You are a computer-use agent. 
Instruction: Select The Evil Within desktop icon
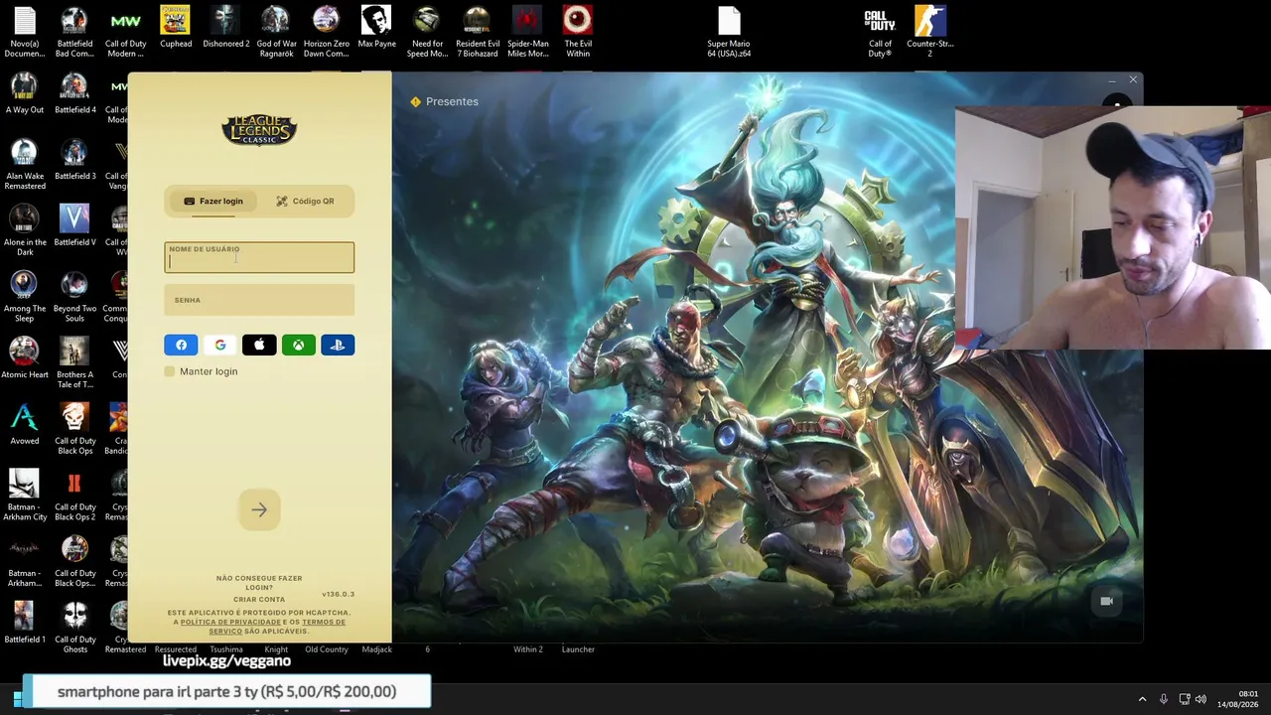[x=578, y=33]
